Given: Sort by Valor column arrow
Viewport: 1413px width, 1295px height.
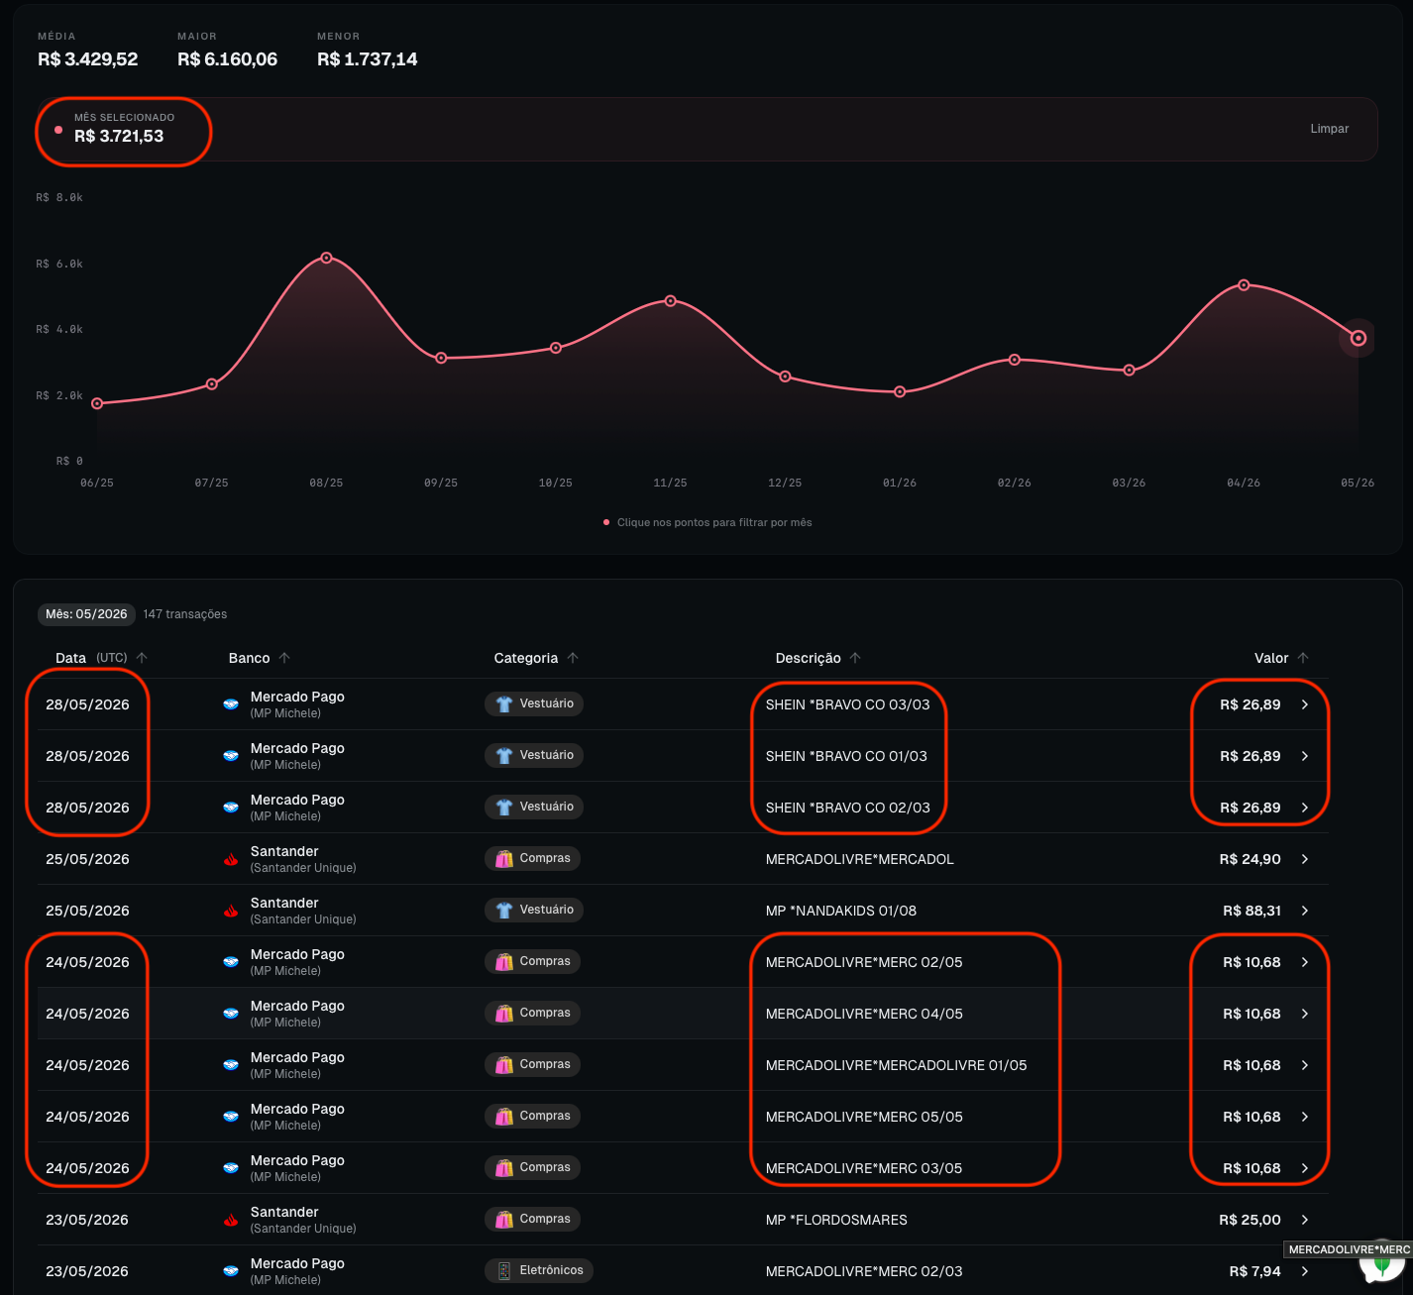Looking at the screenshot, I should point(1303,658).
